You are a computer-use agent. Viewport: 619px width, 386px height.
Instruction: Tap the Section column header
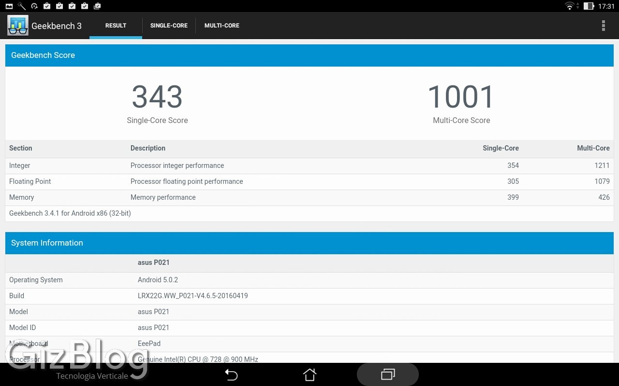pos(21,148)
